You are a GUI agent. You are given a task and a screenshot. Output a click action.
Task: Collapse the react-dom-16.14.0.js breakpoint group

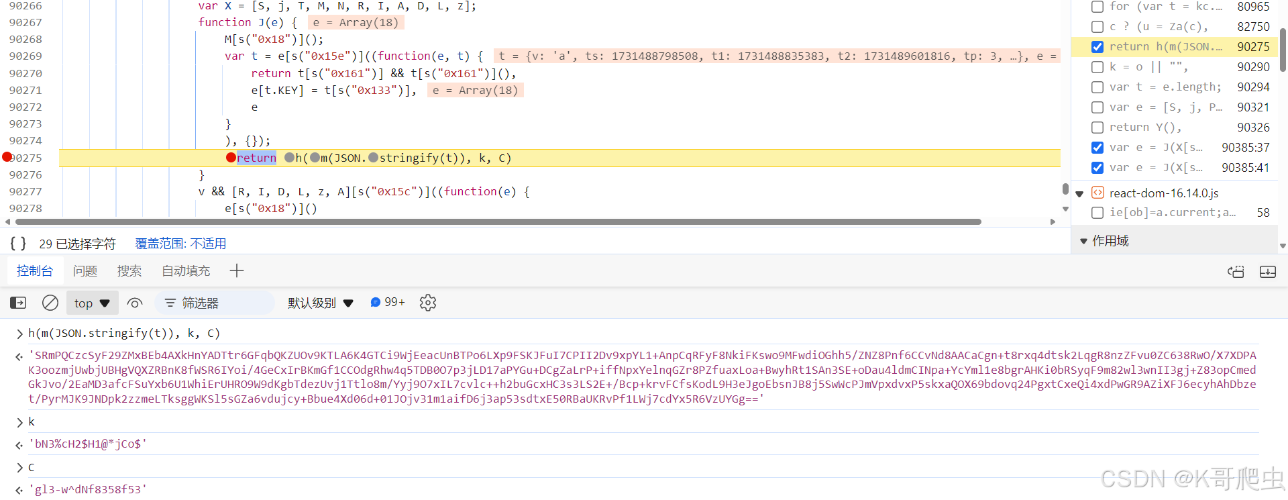tap(1079, 194)
